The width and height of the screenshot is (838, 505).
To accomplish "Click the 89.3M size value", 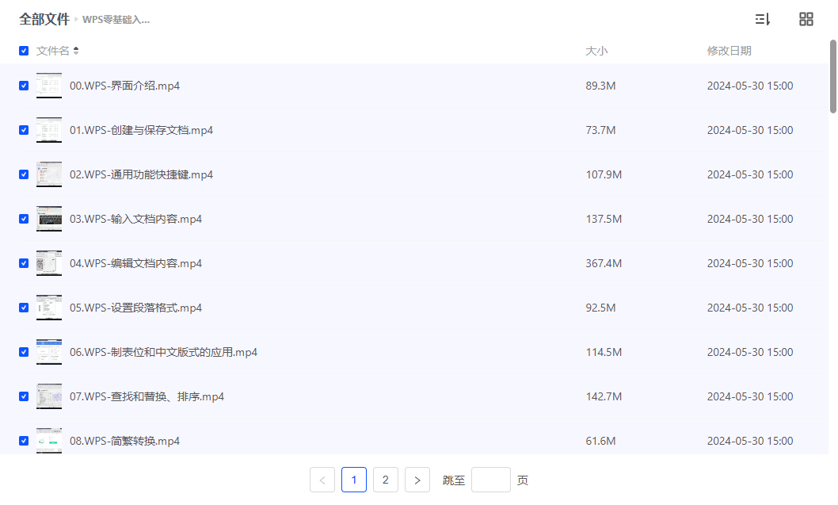I will point(600,86).
